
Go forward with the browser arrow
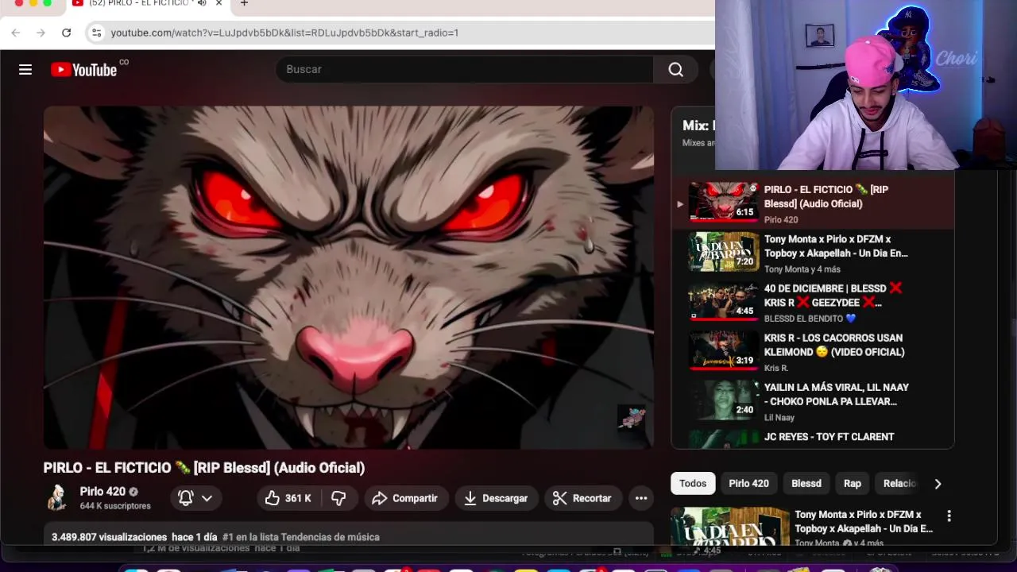click(41, 33)
